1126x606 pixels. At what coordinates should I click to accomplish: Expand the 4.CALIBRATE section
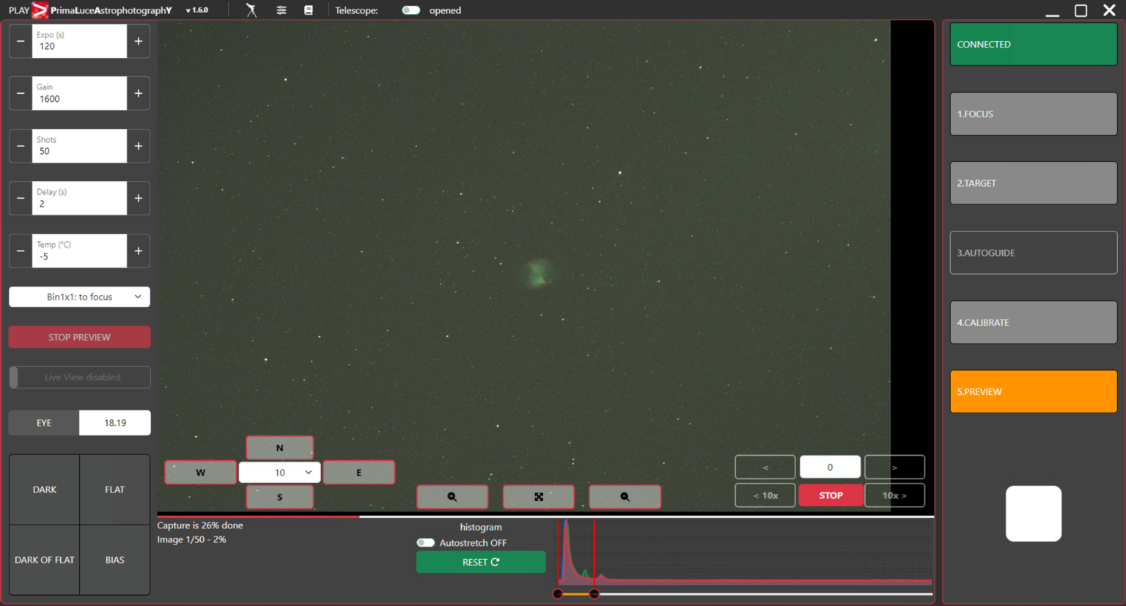(1033, 322)
